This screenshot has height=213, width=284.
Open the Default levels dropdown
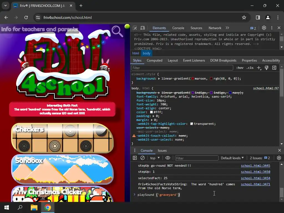pos(232,158)
